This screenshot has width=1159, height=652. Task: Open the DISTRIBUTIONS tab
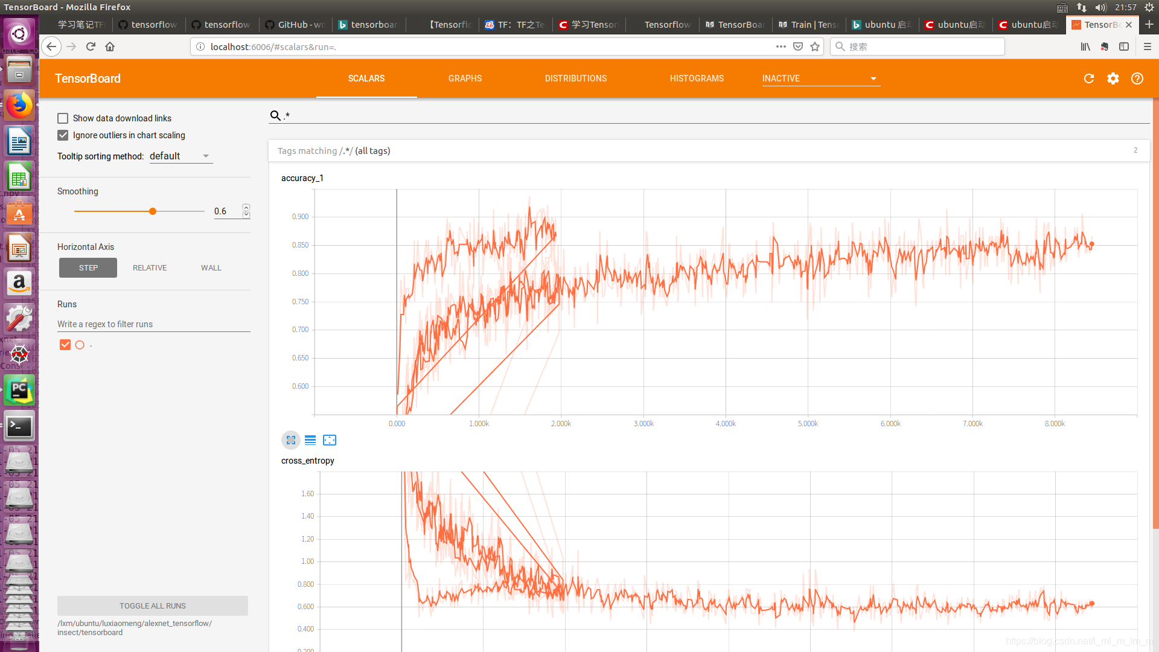pos(576,78)
